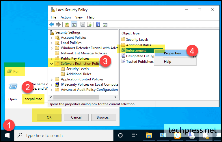Click the Additional Rules folder icon in right pane
Viewport: 222px width, 142px height.
123,45
